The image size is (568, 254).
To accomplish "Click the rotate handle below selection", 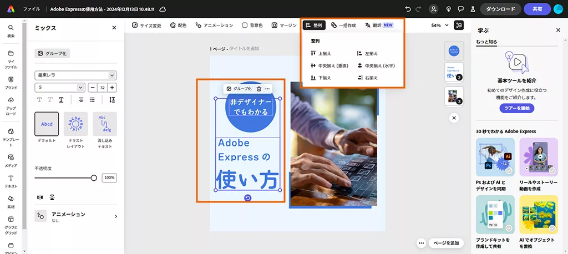I will click(248, 197).
